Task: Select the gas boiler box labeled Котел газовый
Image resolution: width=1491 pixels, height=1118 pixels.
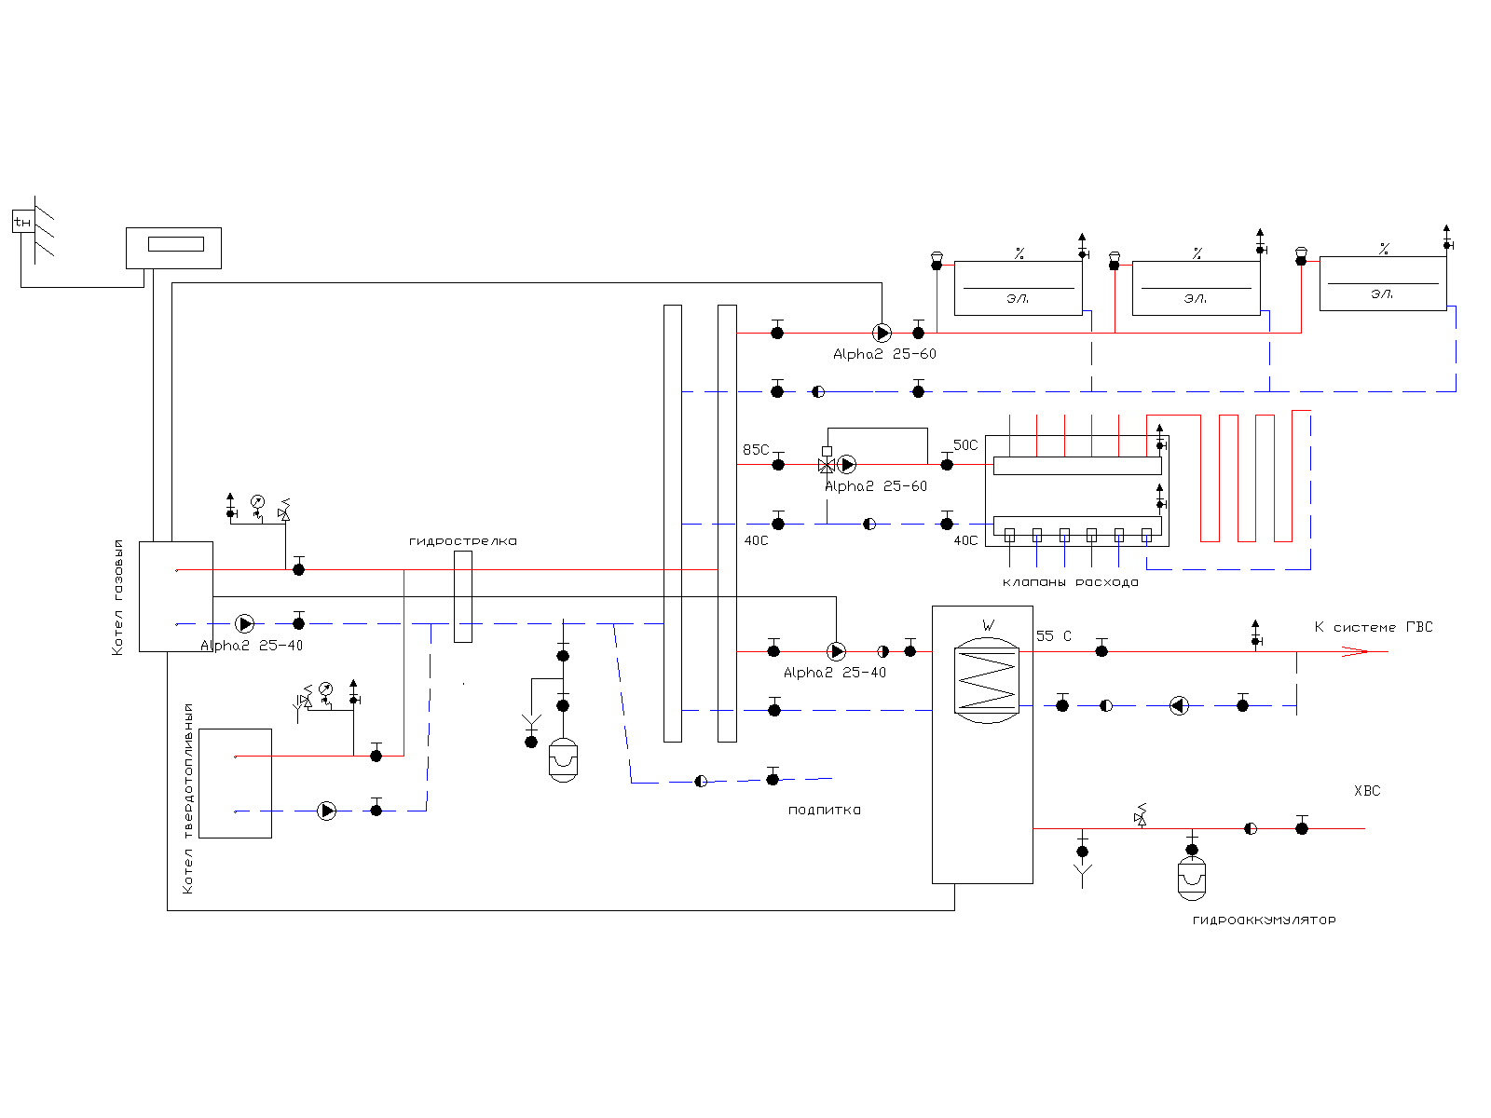Action: click(x=176, y=596)
